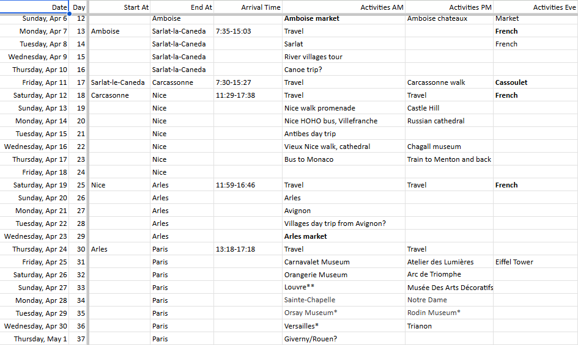Select the 'Monday, Apr 7' date cell
578x345 pixels.
coord(34,31)
